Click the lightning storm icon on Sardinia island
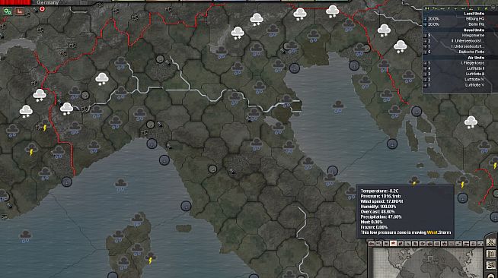Image resolution: width=498 pixels, height=278 pixels. tap(150, 257)
